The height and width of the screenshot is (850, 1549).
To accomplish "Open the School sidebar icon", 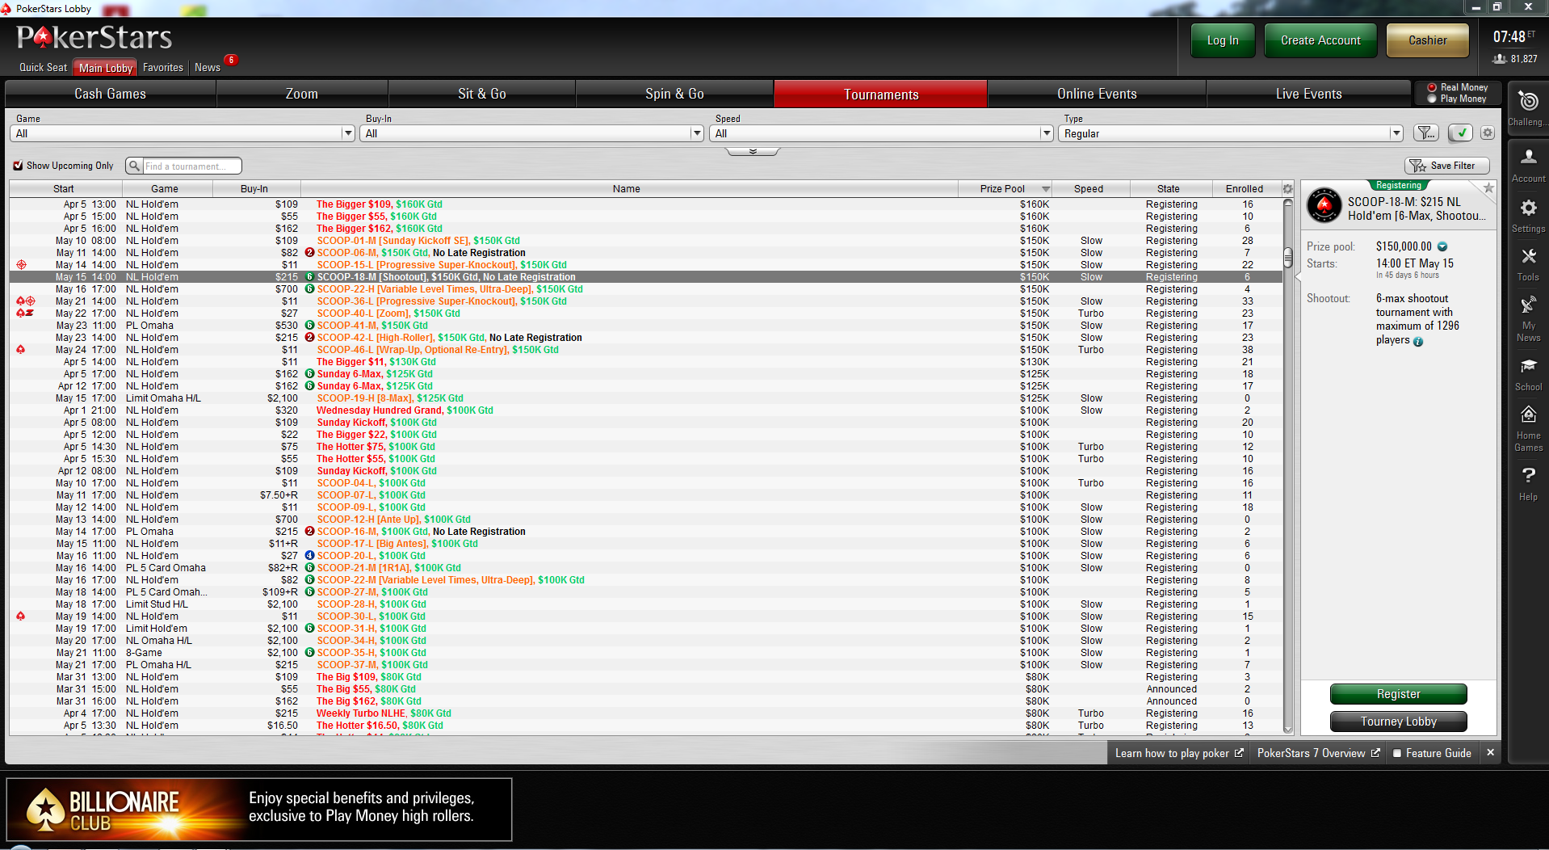I will coord(1528,366).
